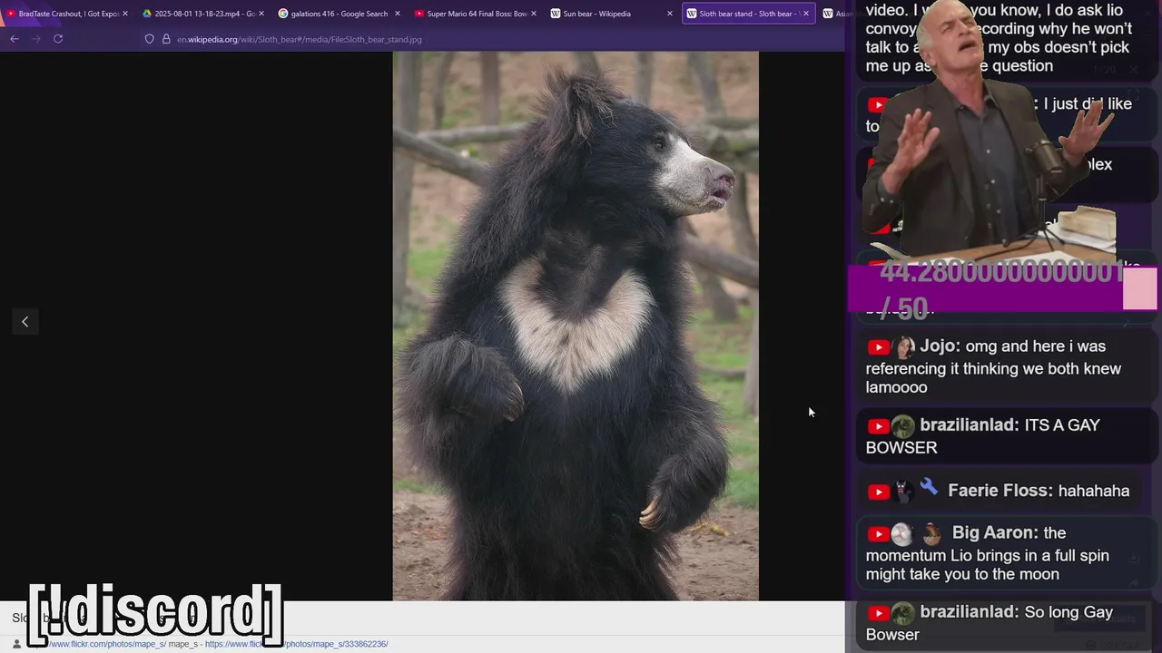The width and height of the screenshot is (1162, 653).
Task: Close the galations 416 Google Search tab
Action: click(397, 14)
